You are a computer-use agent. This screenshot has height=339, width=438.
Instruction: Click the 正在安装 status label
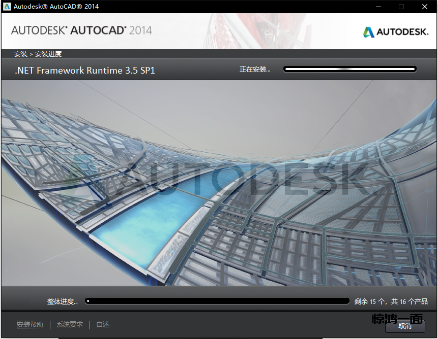coord(254,70)
